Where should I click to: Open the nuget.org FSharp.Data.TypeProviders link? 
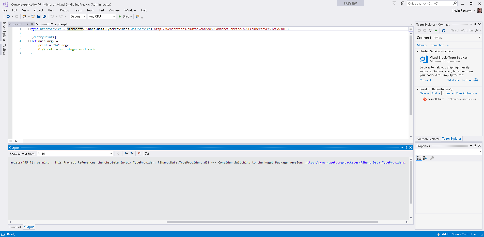coord(355,162)
